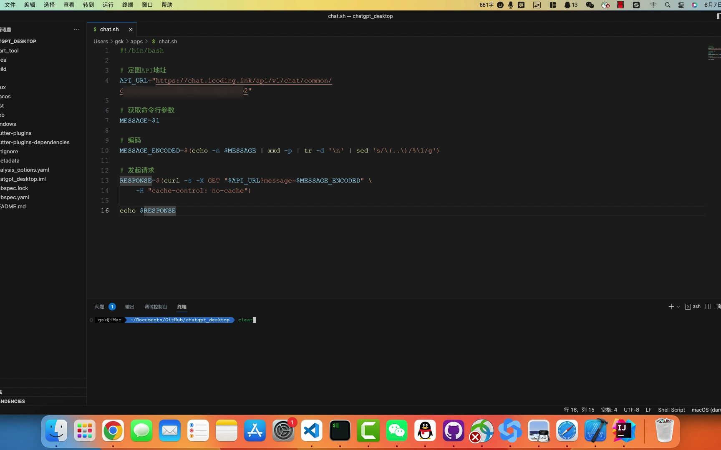This screenshot has height=450, width=721.
Task: Open the 窗口 menu
Action: (x=147, y=5)
